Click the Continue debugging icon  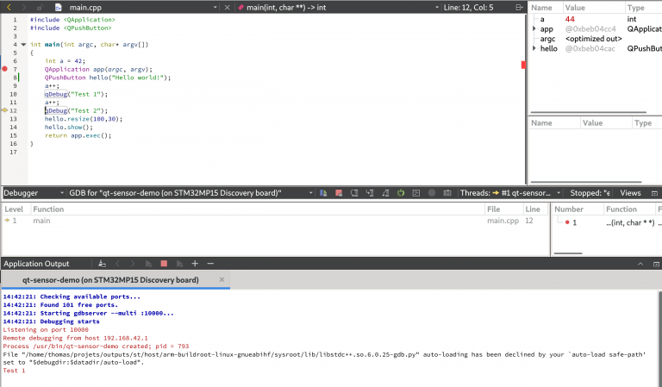323,193
